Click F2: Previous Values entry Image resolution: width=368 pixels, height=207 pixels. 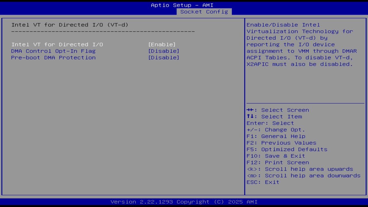[x=281, y=143]
